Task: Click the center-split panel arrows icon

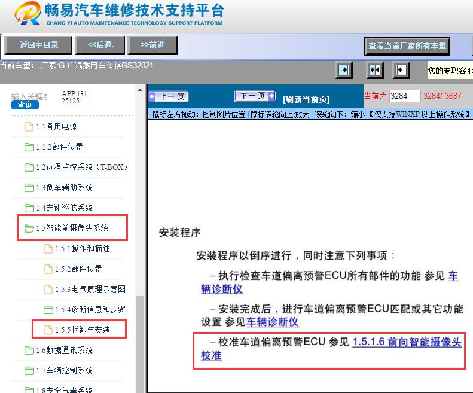Action: (x=375, y=71)
